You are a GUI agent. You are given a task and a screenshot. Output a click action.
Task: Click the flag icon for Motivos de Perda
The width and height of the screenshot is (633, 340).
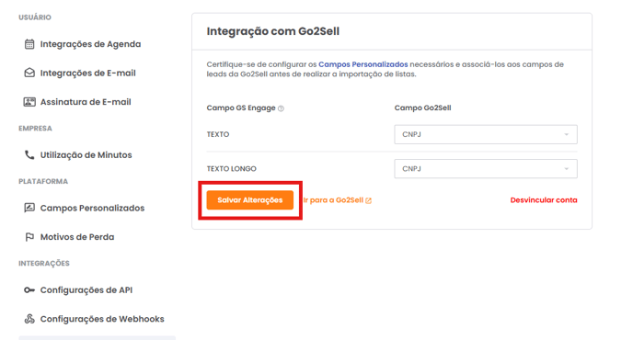click(29, 237)
